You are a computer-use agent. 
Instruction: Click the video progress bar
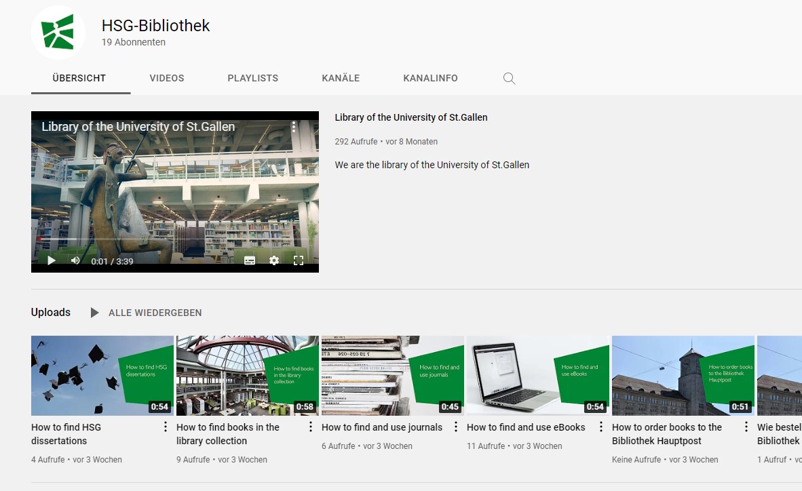(174, 239)
